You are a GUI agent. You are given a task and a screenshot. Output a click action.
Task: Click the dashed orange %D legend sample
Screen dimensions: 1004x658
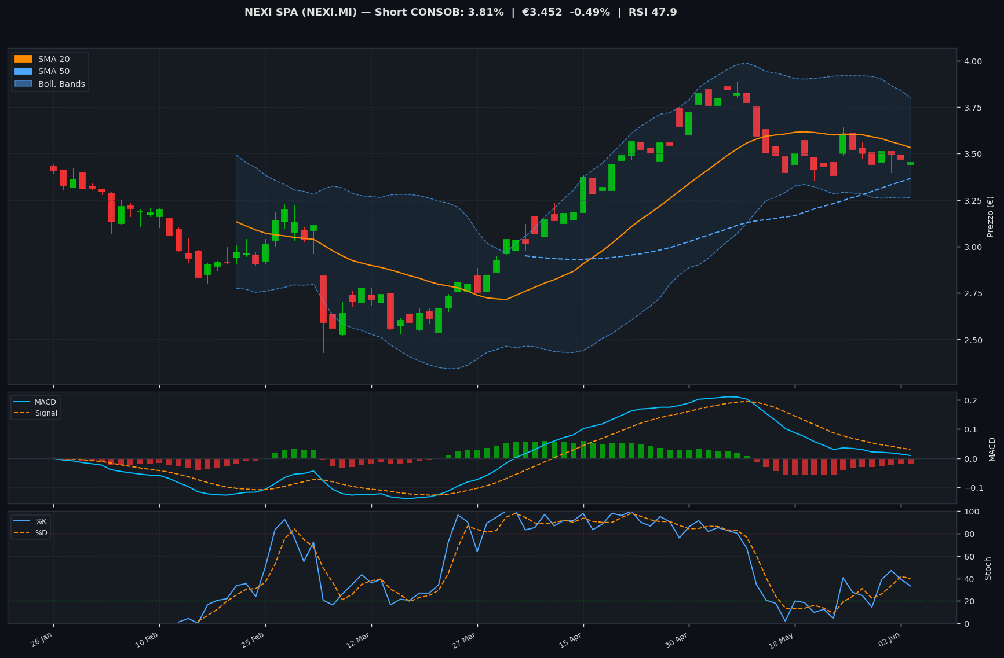pyautogui.click(x=22, y=532)
